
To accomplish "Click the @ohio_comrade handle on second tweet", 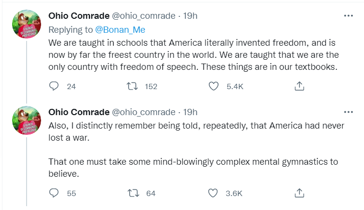I will click(x=144, y=113).
